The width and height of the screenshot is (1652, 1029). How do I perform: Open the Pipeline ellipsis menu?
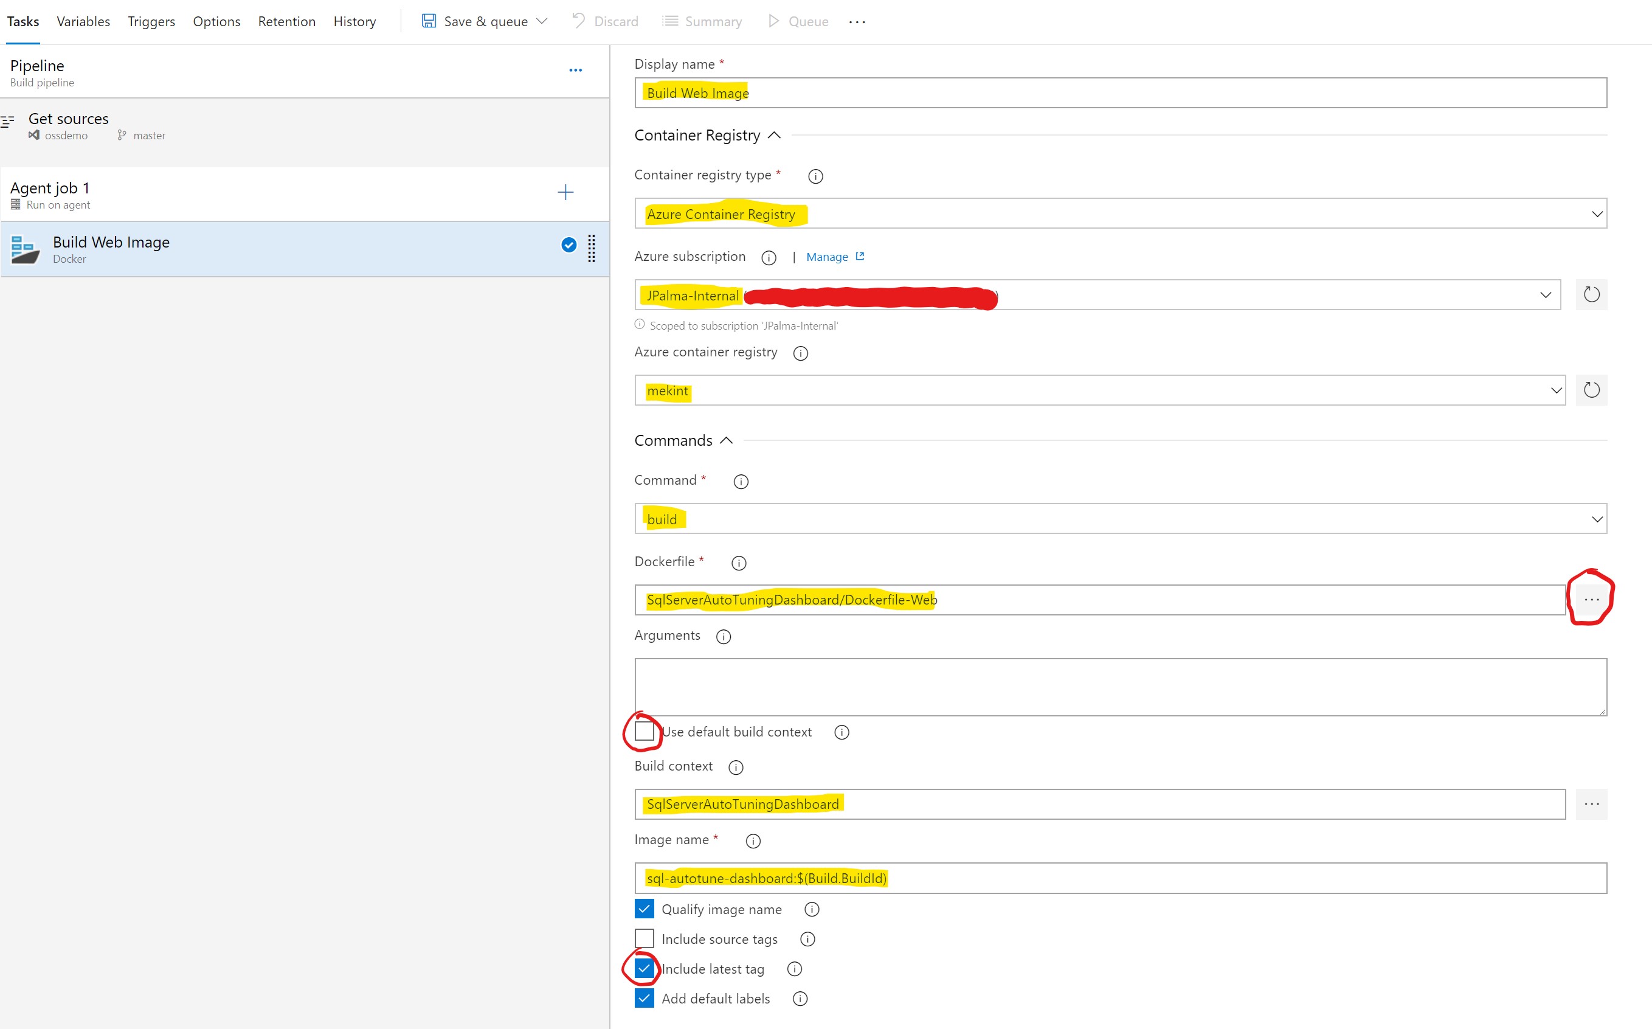576,70
